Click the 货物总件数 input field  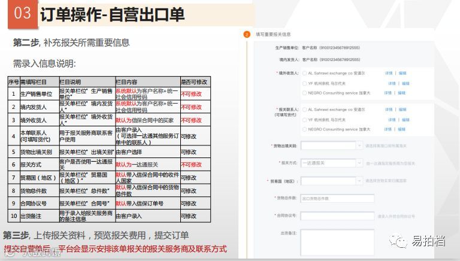pyautogui.click(x=337, y=199)
